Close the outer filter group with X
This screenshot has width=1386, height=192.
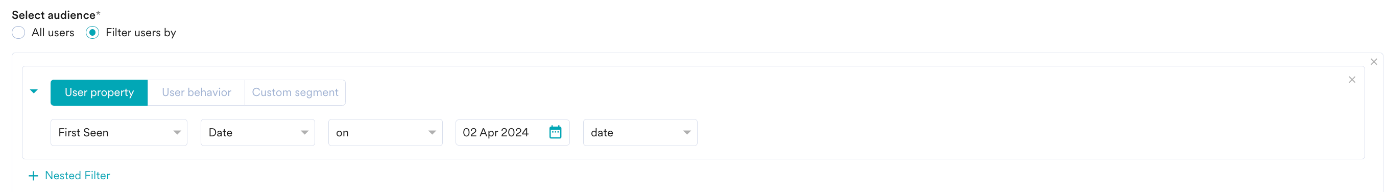pyautogui.click(x=1374, y=62)
